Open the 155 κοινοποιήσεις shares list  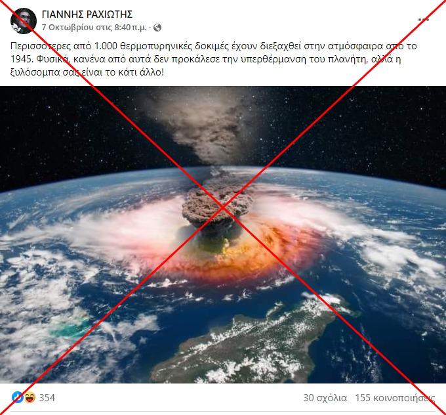click(x=395, y=398)
